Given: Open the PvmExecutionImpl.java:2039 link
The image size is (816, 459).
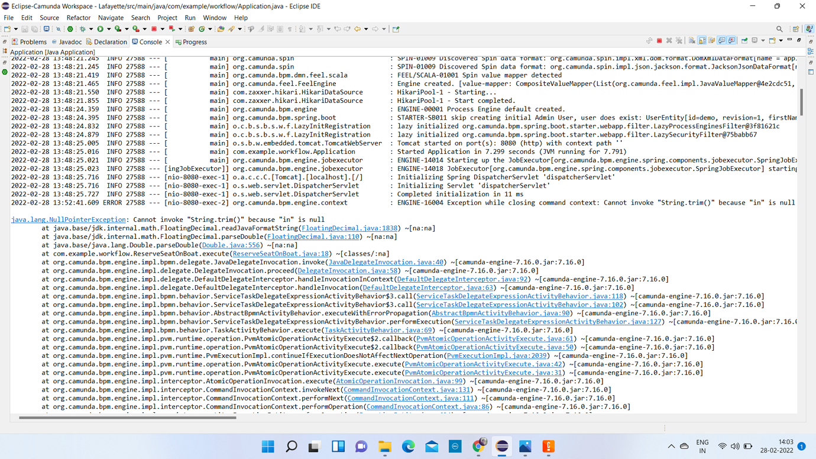Looking at the screenshot, I should [x=497, y=355].
